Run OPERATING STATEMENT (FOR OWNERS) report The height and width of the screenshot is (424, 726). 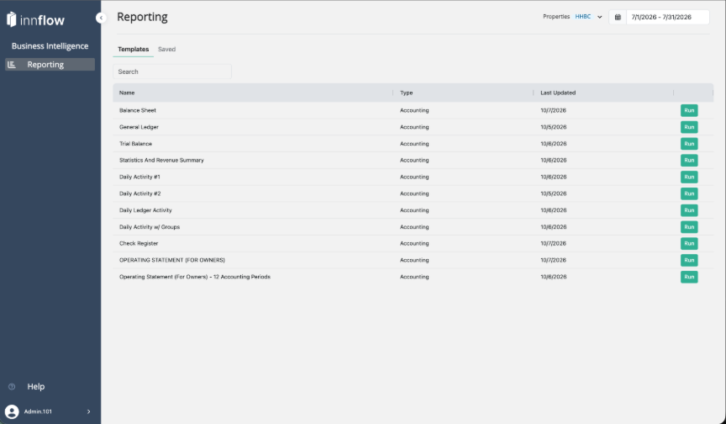tap(689, 260)
